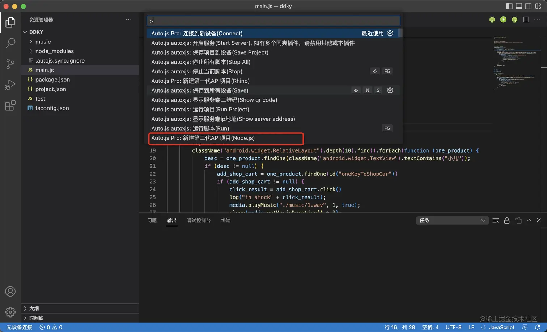Run 运行项目(Run Project) command
This screenshot has height=332, width=547.
click(x=273, y=109)
